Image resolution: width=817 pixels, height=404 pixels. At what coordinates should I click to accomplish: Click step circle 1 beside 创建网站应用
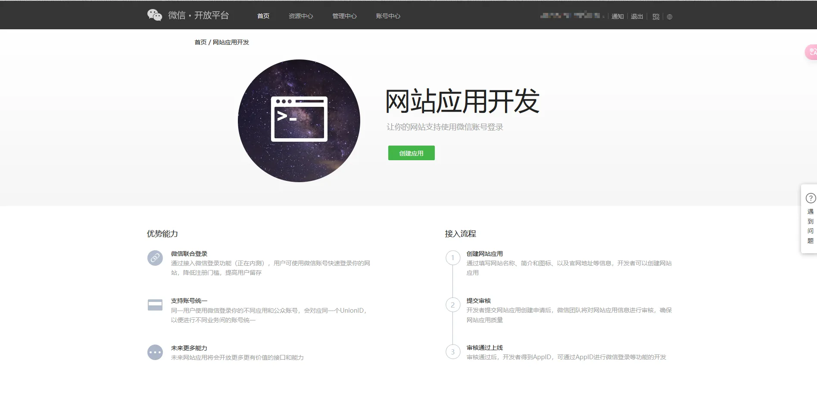point(453,258)
